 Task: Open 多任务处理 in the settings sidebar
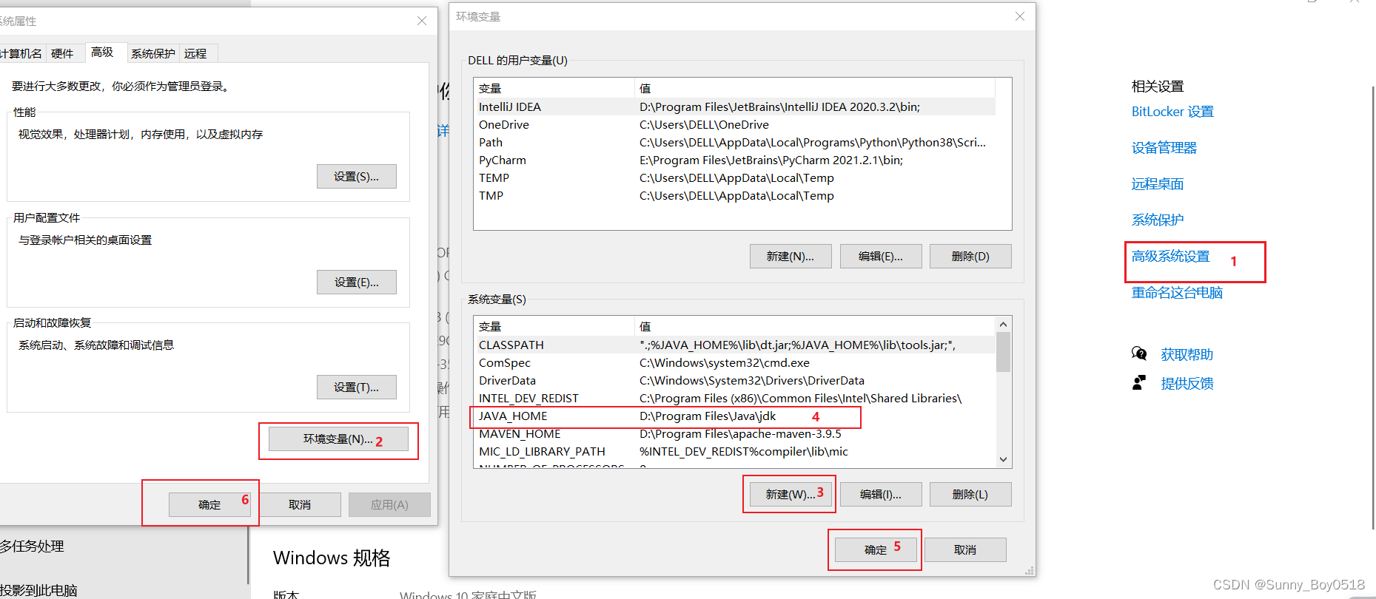33,546
